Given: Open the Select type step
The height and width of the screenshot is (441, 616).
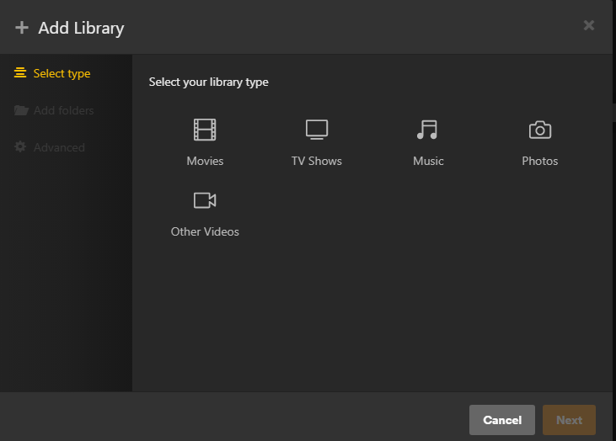Looking at the screenshot, I should 52,73.
